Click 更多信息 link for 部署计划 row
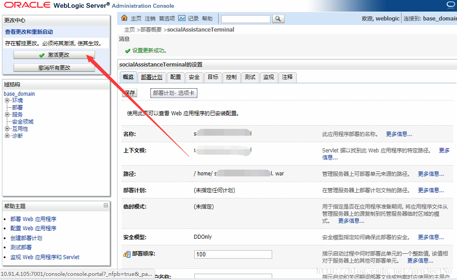 tap(431, 190)
